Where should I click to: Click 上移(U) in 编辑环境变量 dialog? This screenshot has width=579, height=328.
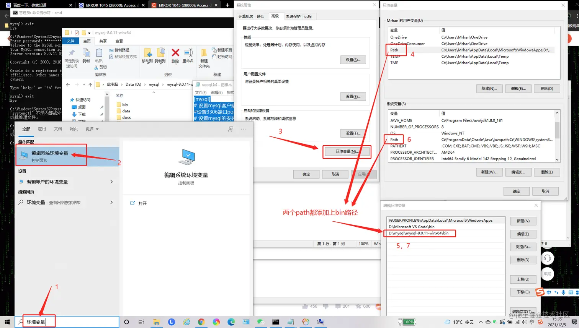tap(523, 279)
